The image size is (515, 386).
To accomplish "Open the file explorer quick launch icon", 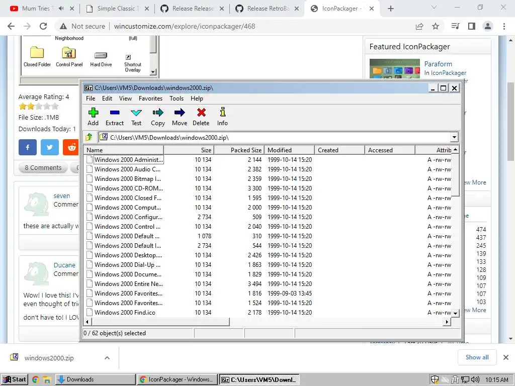I will 47,380.
